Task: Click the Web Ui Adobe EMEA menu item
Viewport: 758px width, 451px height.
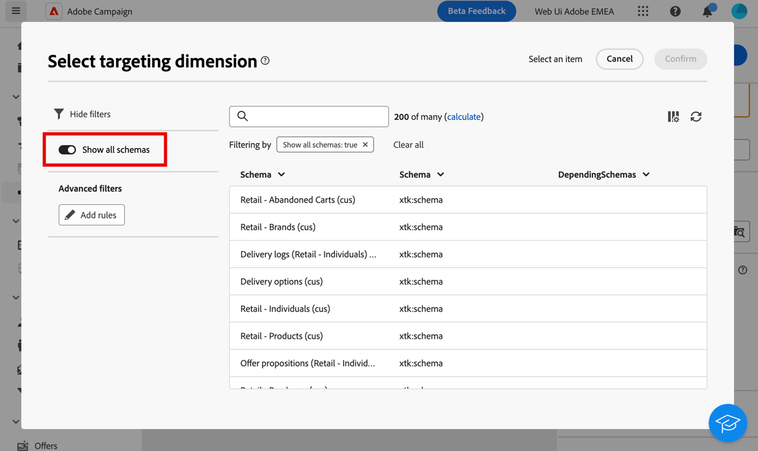Action: (574, 11)
